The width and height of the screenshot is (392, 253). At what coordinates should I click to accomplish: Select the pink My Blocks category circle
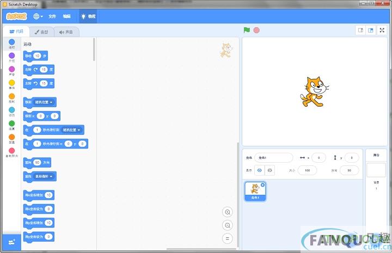[12, 150]
